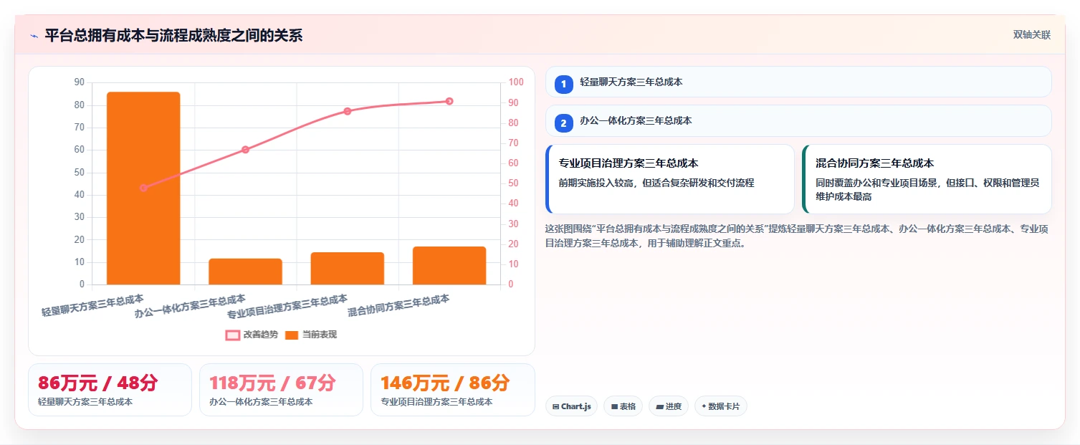Click the left axis value 90

(79, 82)
